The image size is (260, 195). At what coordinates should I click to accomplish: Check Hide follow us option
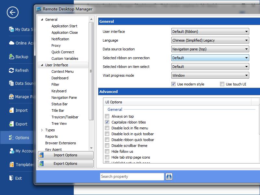[x=107, y=151]
